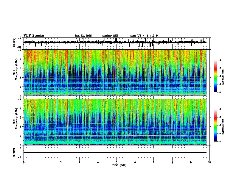
Task: Click the "2" kHz tick of ch.1 spectrogram
Action: (x=21, y=87)
